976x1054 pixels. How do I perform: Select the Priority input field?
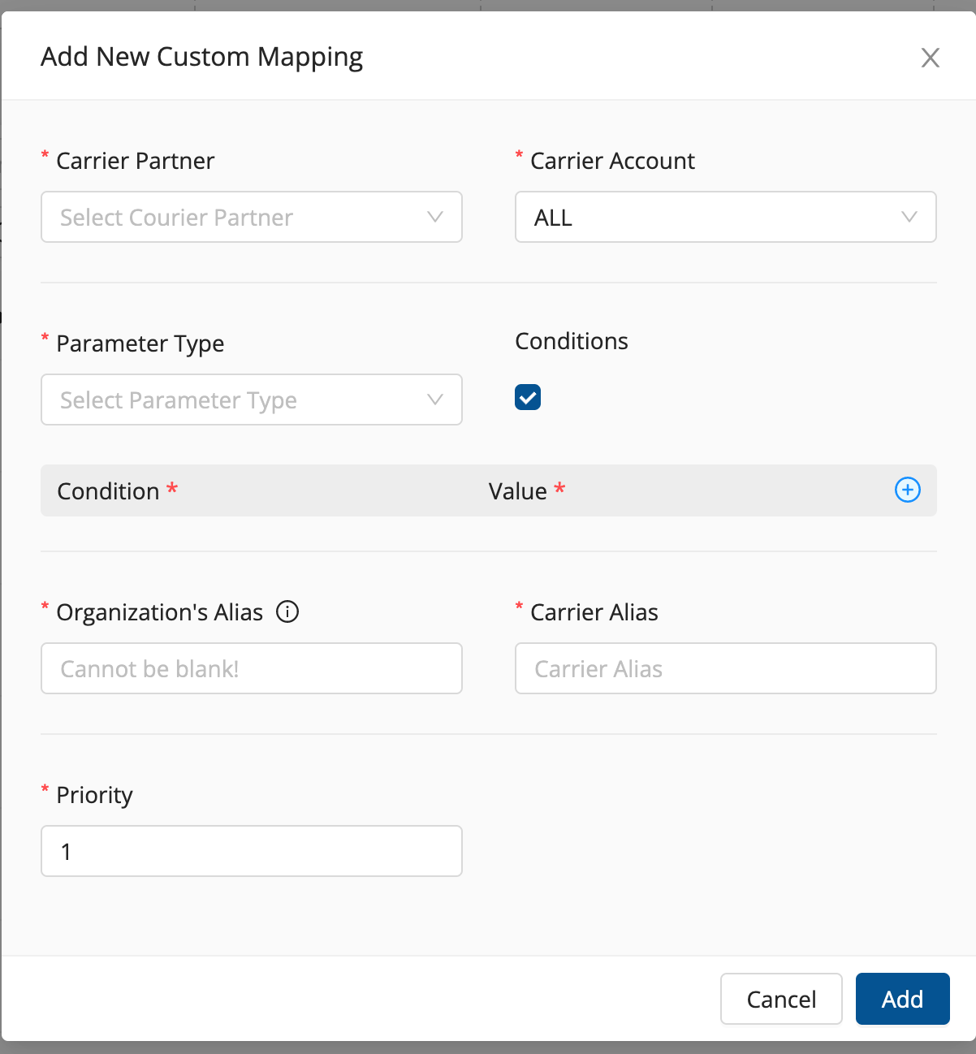[x=252, y=851]
